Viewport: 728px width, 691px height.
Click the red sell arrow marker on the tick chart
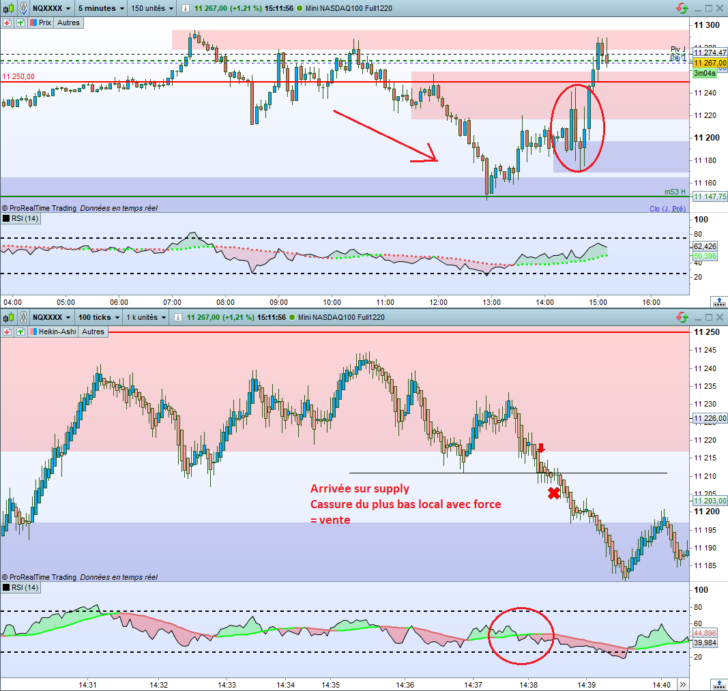tap(541, 448)
